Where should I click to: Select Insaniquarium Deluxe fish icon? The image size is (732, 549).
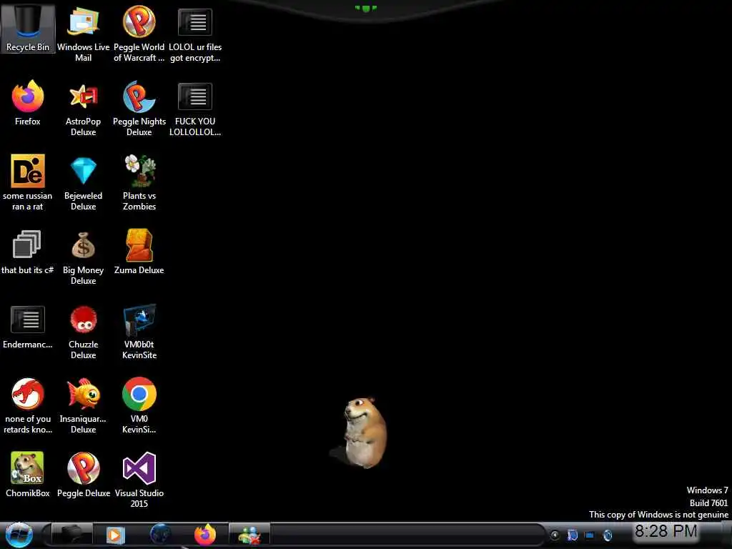pyautogui.click(x=83, y=406)
